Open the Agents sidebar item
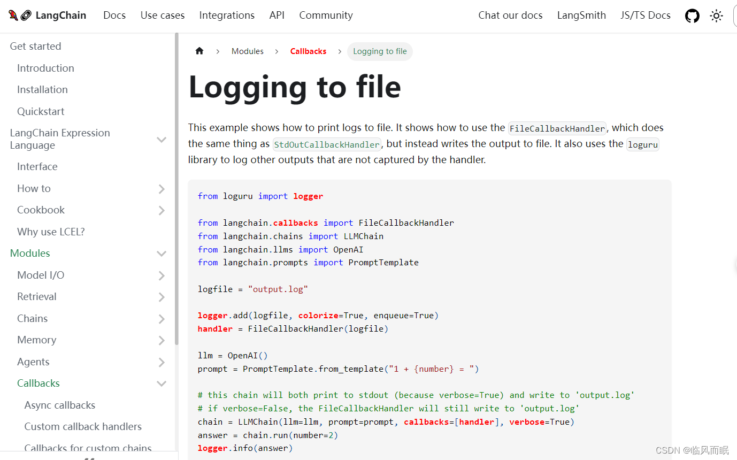The width and height of the screenshot is (737, 460). (33, 362)
